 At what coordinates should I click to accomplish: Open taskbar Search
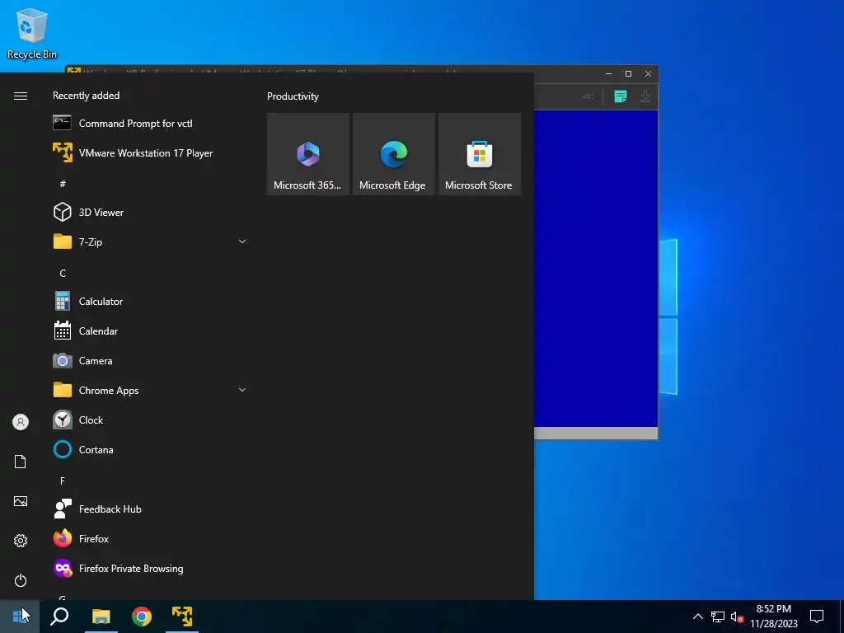click(59, 617)
